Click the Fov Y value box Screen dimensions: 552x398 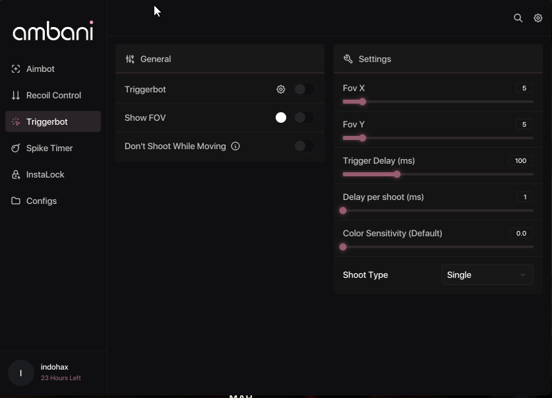pos(524,124)
